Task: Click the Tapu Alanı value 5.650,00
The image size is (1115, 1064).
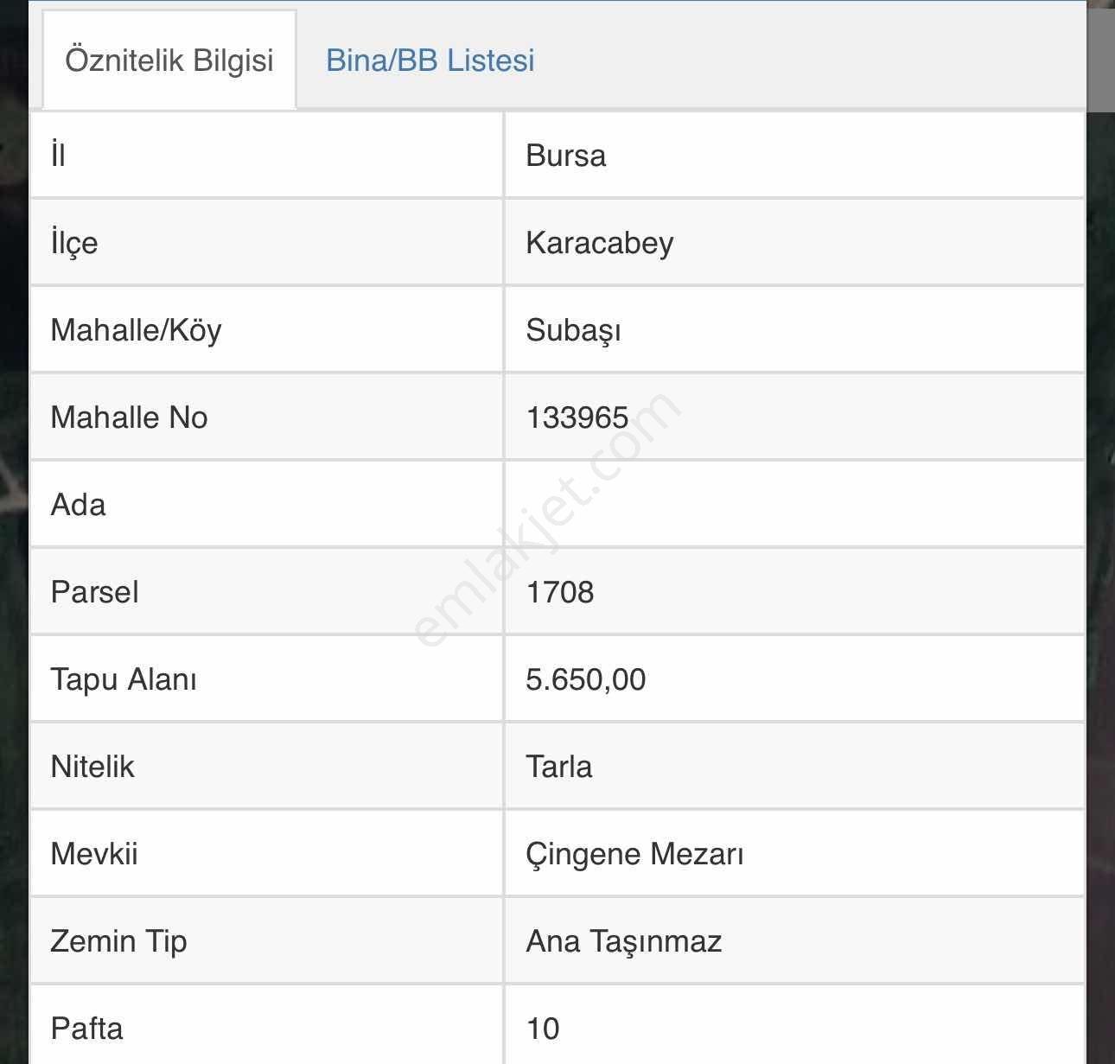Action: 586,679
